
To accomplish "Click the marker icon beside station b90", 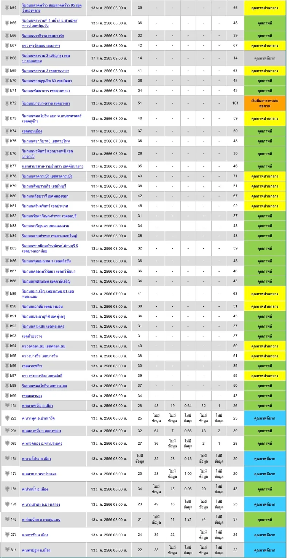I will 7,306.
